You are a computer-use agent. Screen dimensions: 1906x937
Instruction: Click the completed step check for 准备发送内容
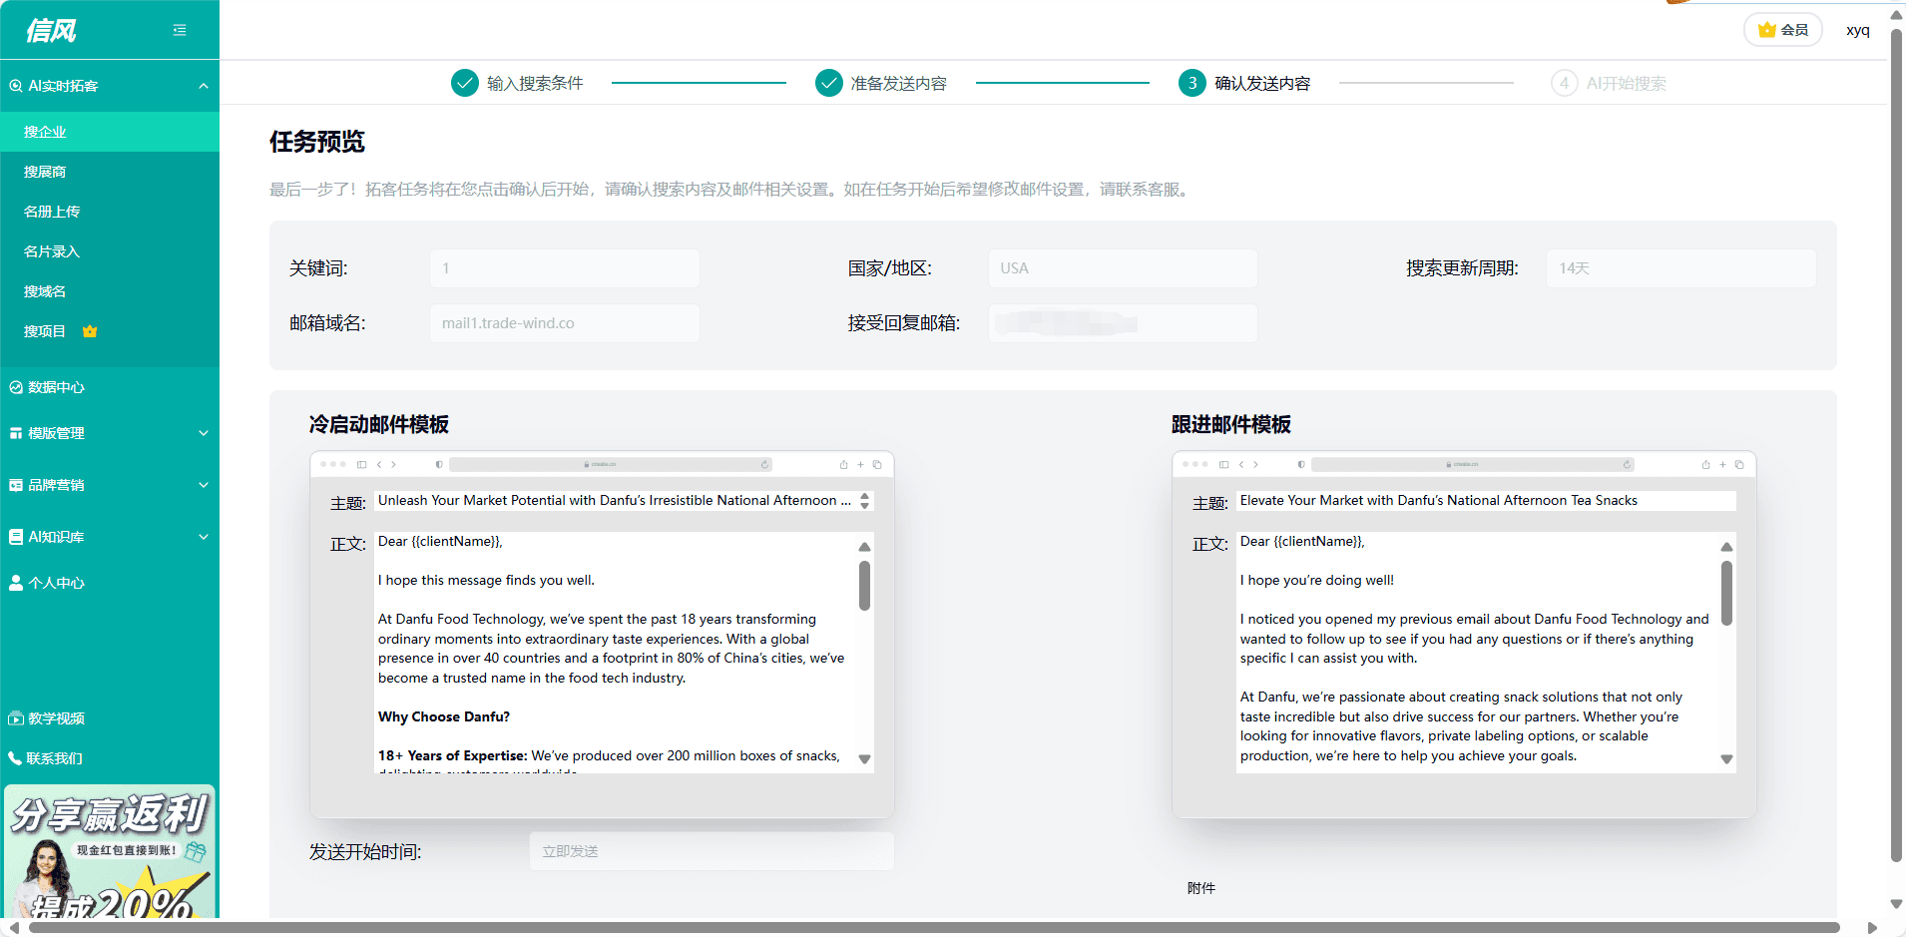(829, 83)
